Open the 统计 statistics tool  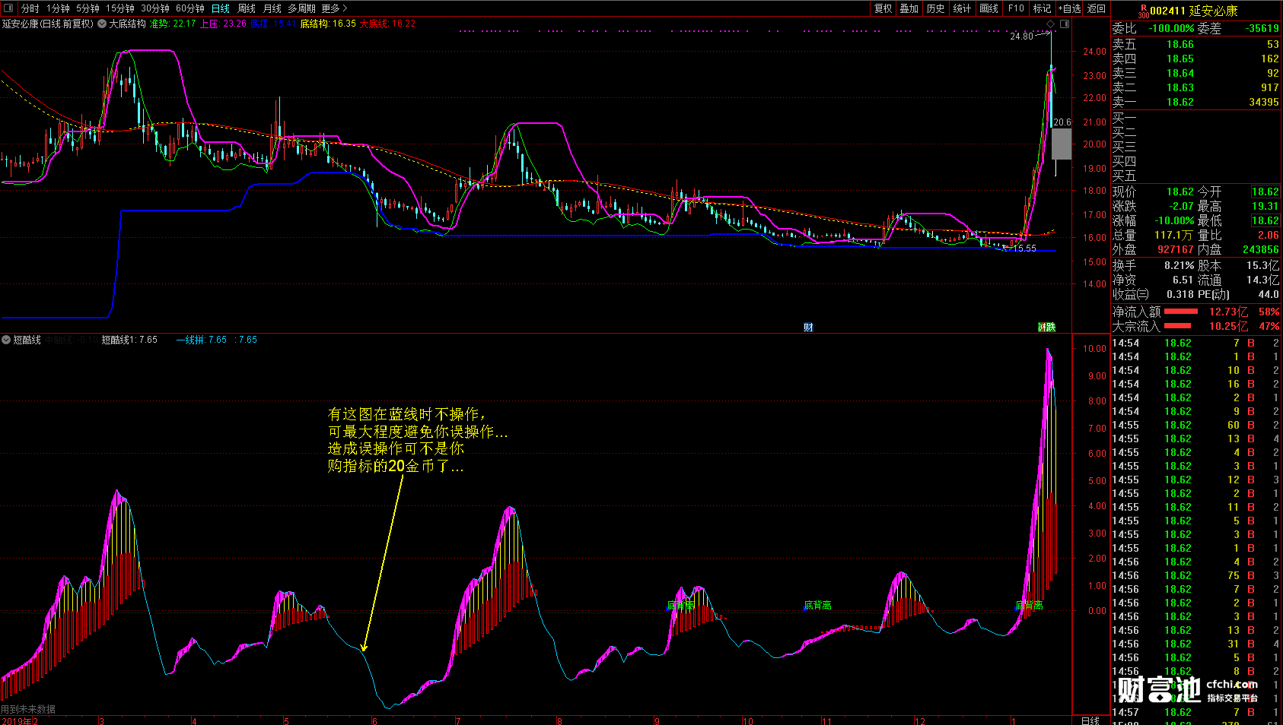(962, 8)
